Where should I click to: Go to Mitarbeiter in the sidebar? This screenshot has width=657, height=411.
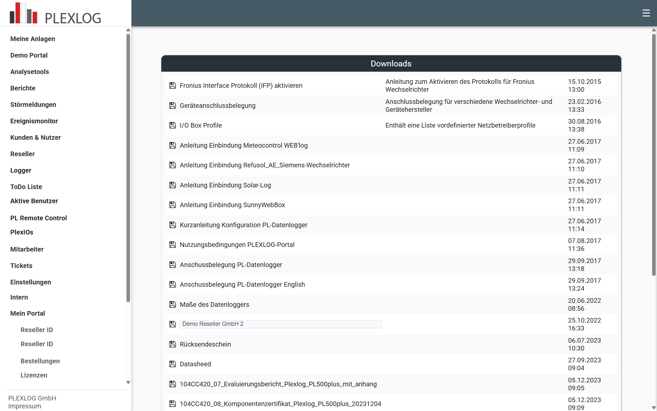pyautogui.click(x=27, y=249)
